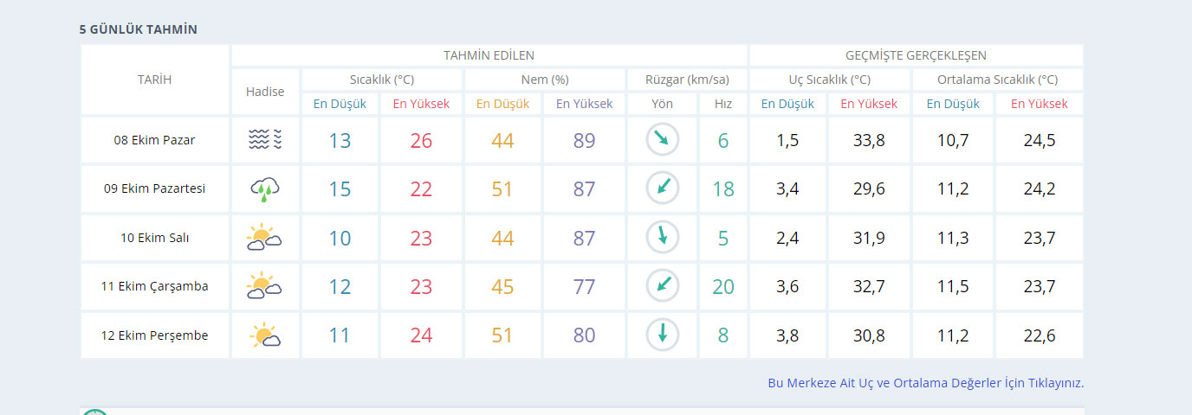Select the wind direction arrow for 12 Ekim Perşembe
The height and width of the screenshot is (415, 1192).
(663, 335)
